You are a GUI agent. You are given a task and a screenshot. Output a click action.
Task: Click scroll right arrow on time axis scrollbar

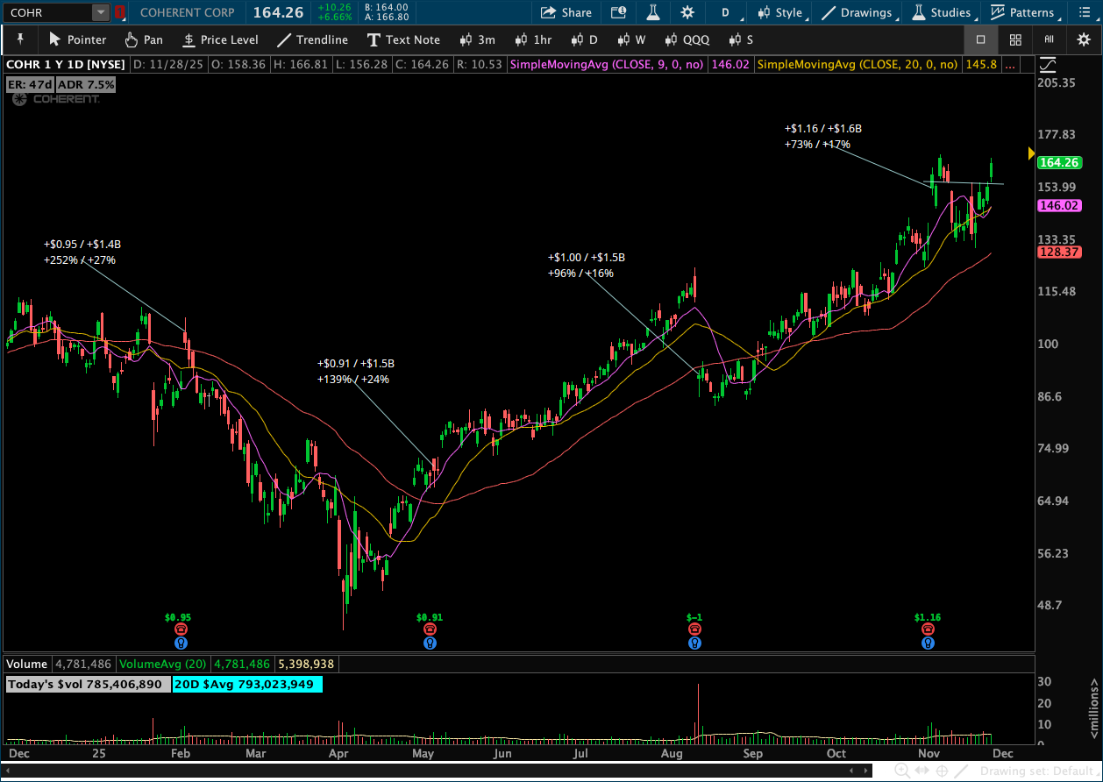coord(868,771)
